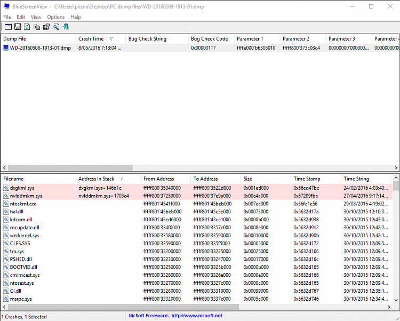
Task: Click the To Address column header
Action: pos(215,179)
